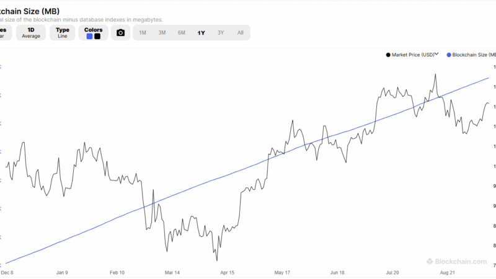Image resolution: width=496 pixels, height=279 pixels.
Task: Click the blue color swatch under Colors
Action: click(89, 37)
